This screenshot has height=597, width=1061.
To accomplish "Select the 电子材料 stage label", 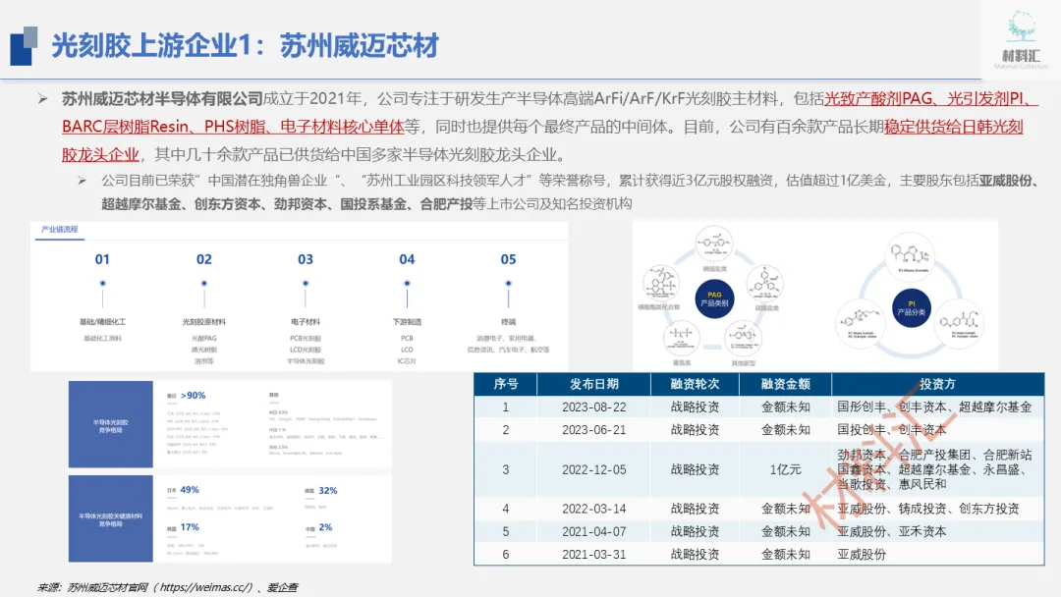I will tap(306, 322).
